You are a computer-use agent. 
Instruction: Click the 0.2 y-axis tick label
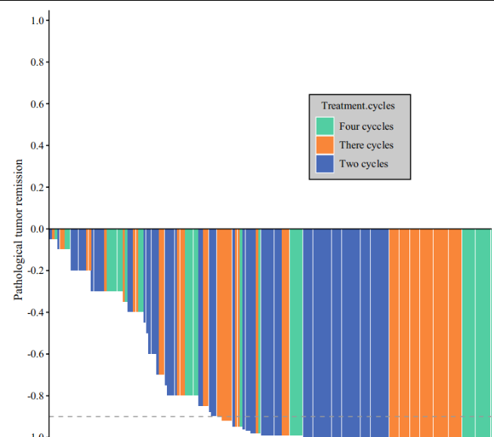coord(37,187)
